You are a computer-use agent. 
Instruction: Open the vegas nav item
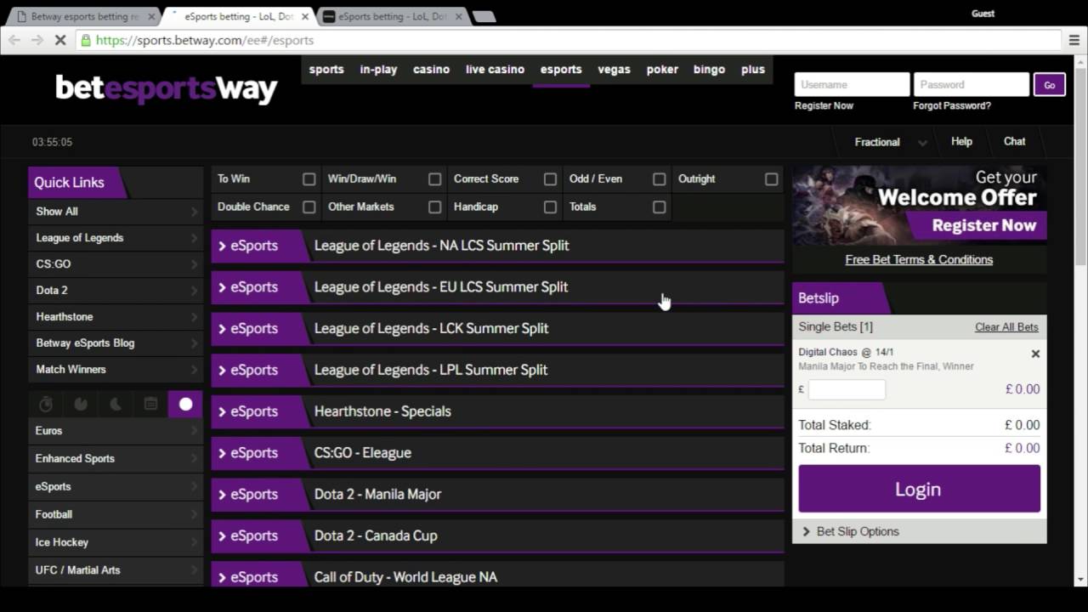click(614, 70)
